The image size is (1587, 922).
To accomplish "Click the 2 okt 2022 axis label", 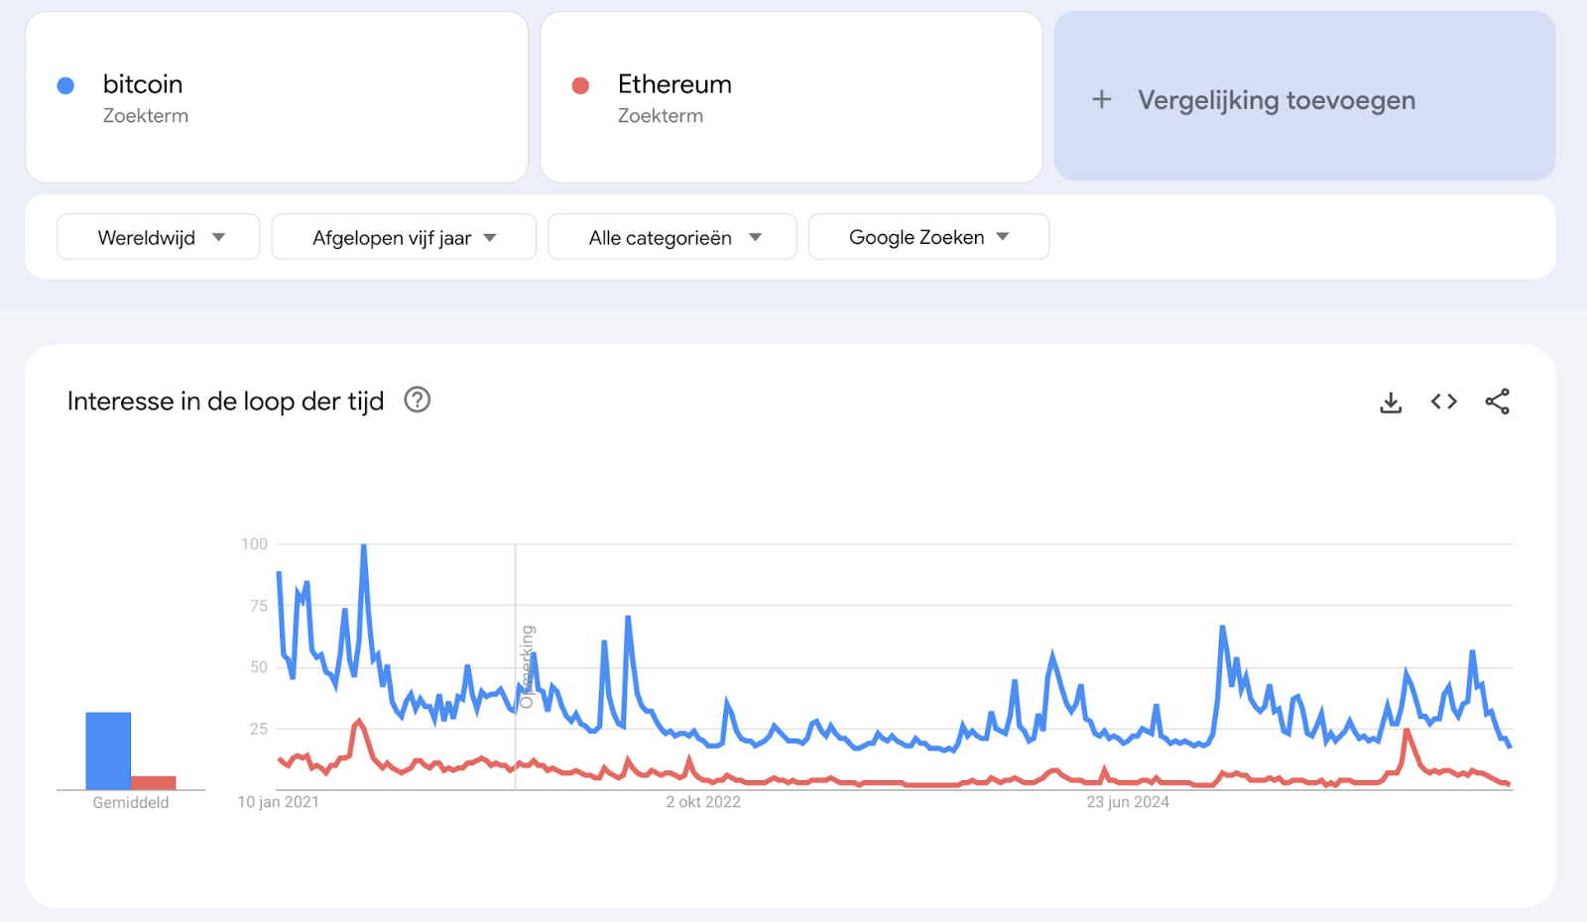I will pos(703,802).
